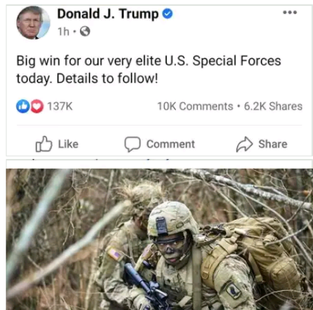Click the speech bubble Comment icon

pos(133,144)
